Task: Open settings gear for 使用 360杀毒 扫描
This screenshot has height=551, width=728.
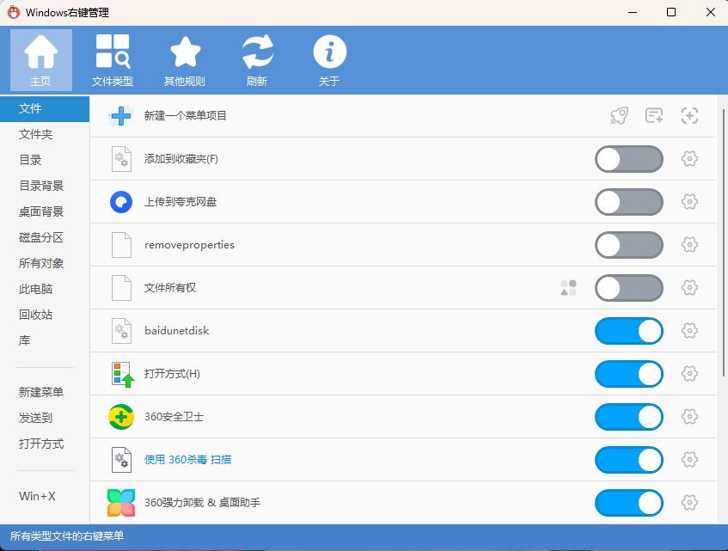Action: [689, 460]
